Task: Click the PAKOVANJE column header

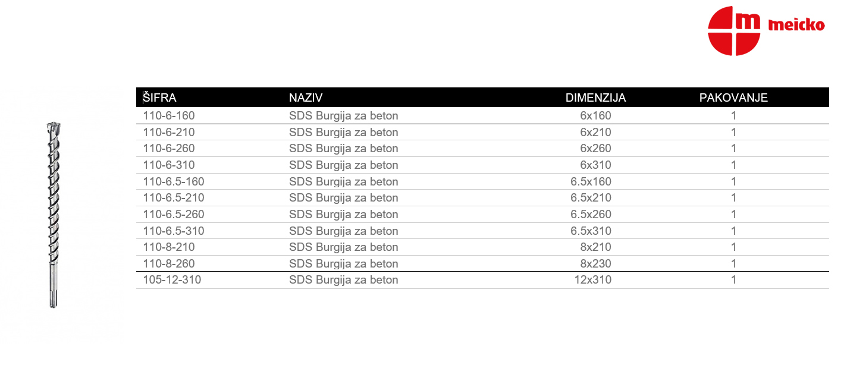Action: (x=733, y=98)
